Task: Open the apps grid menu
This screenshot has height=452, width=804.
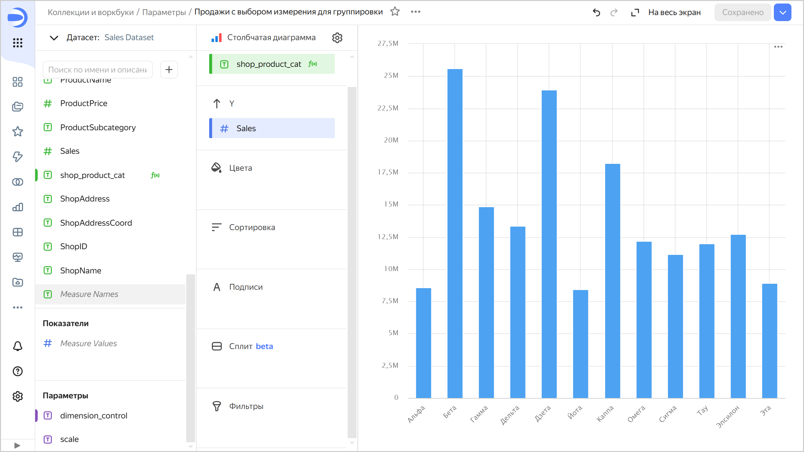Action: (x=18, y=43)
